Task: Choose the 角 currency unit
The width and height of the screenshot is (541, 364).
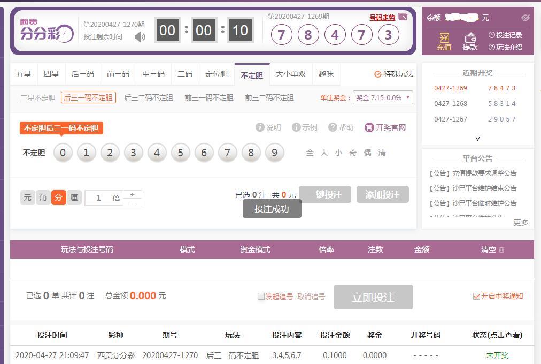Action: 43,198
